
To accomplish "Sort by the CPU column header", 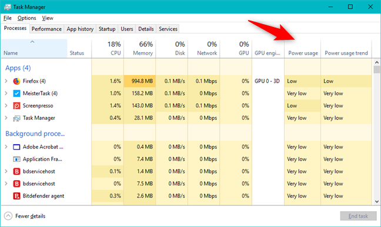I will [x=108, y=49].
